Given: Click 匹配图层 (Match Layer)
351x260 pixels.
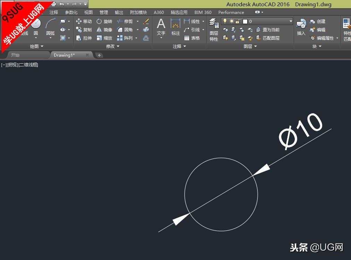Looking at the screenshot, I should click(x=268, y=38).
